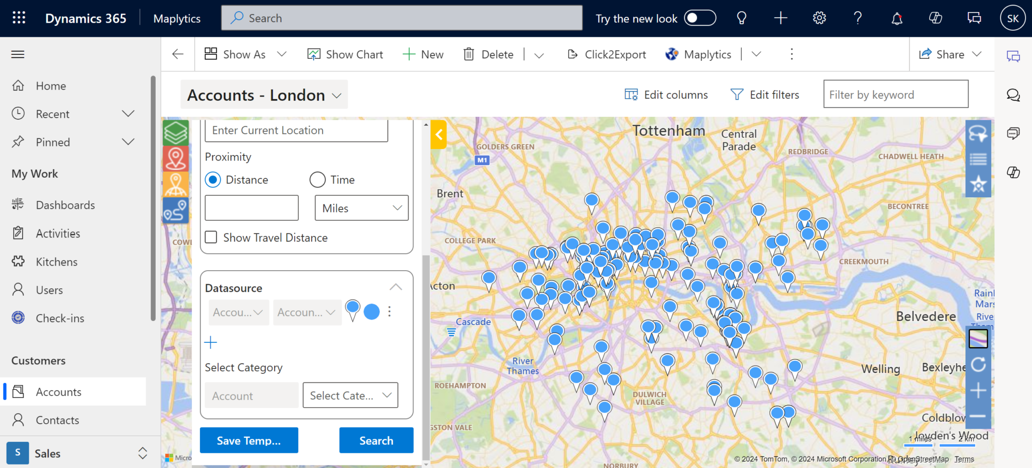Collapse the Datasource section
1032x468 pixels.
395,286
